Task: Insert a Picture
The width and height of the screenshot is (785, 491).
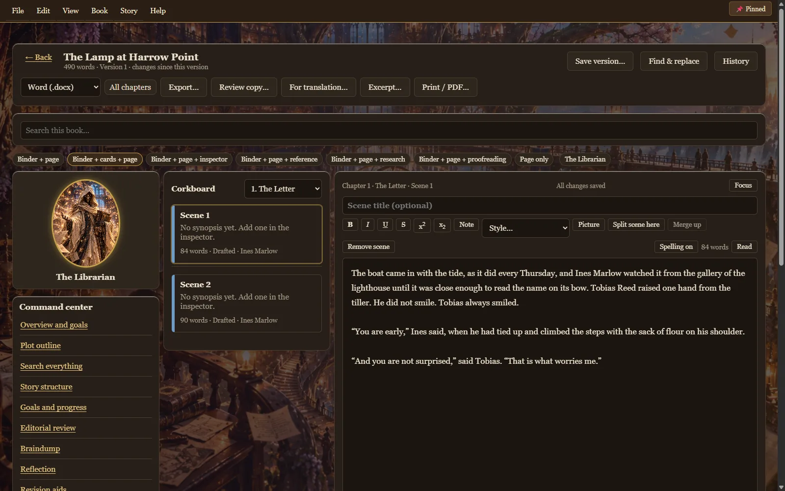Action: point(589,224)
